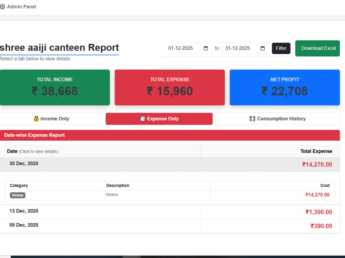Open the start date calendar picker icon

point(206,48)
